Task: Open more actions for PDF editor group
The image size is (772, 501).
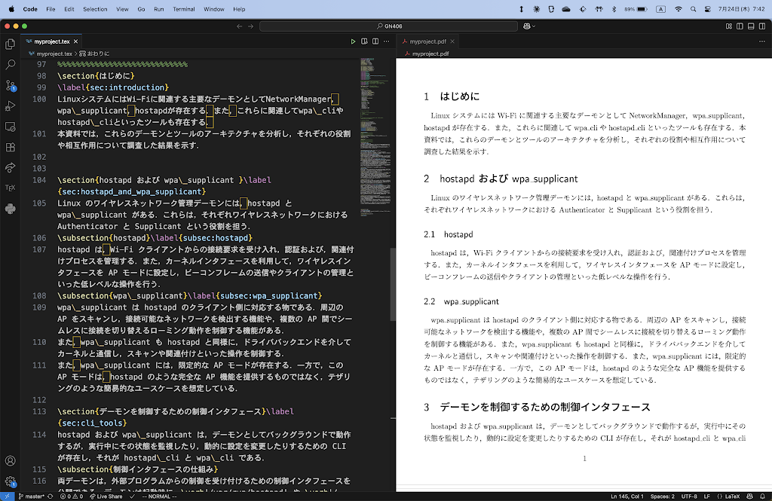Action: coord(762,42)
